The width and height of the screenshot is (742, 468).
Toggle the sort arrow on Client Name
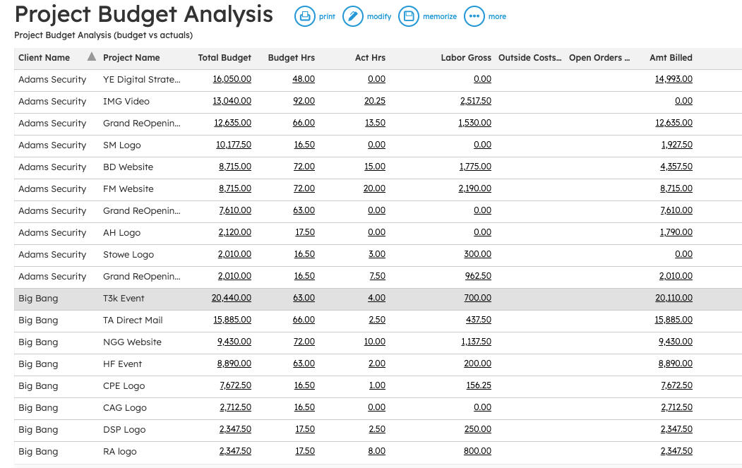tap(91, 58)
